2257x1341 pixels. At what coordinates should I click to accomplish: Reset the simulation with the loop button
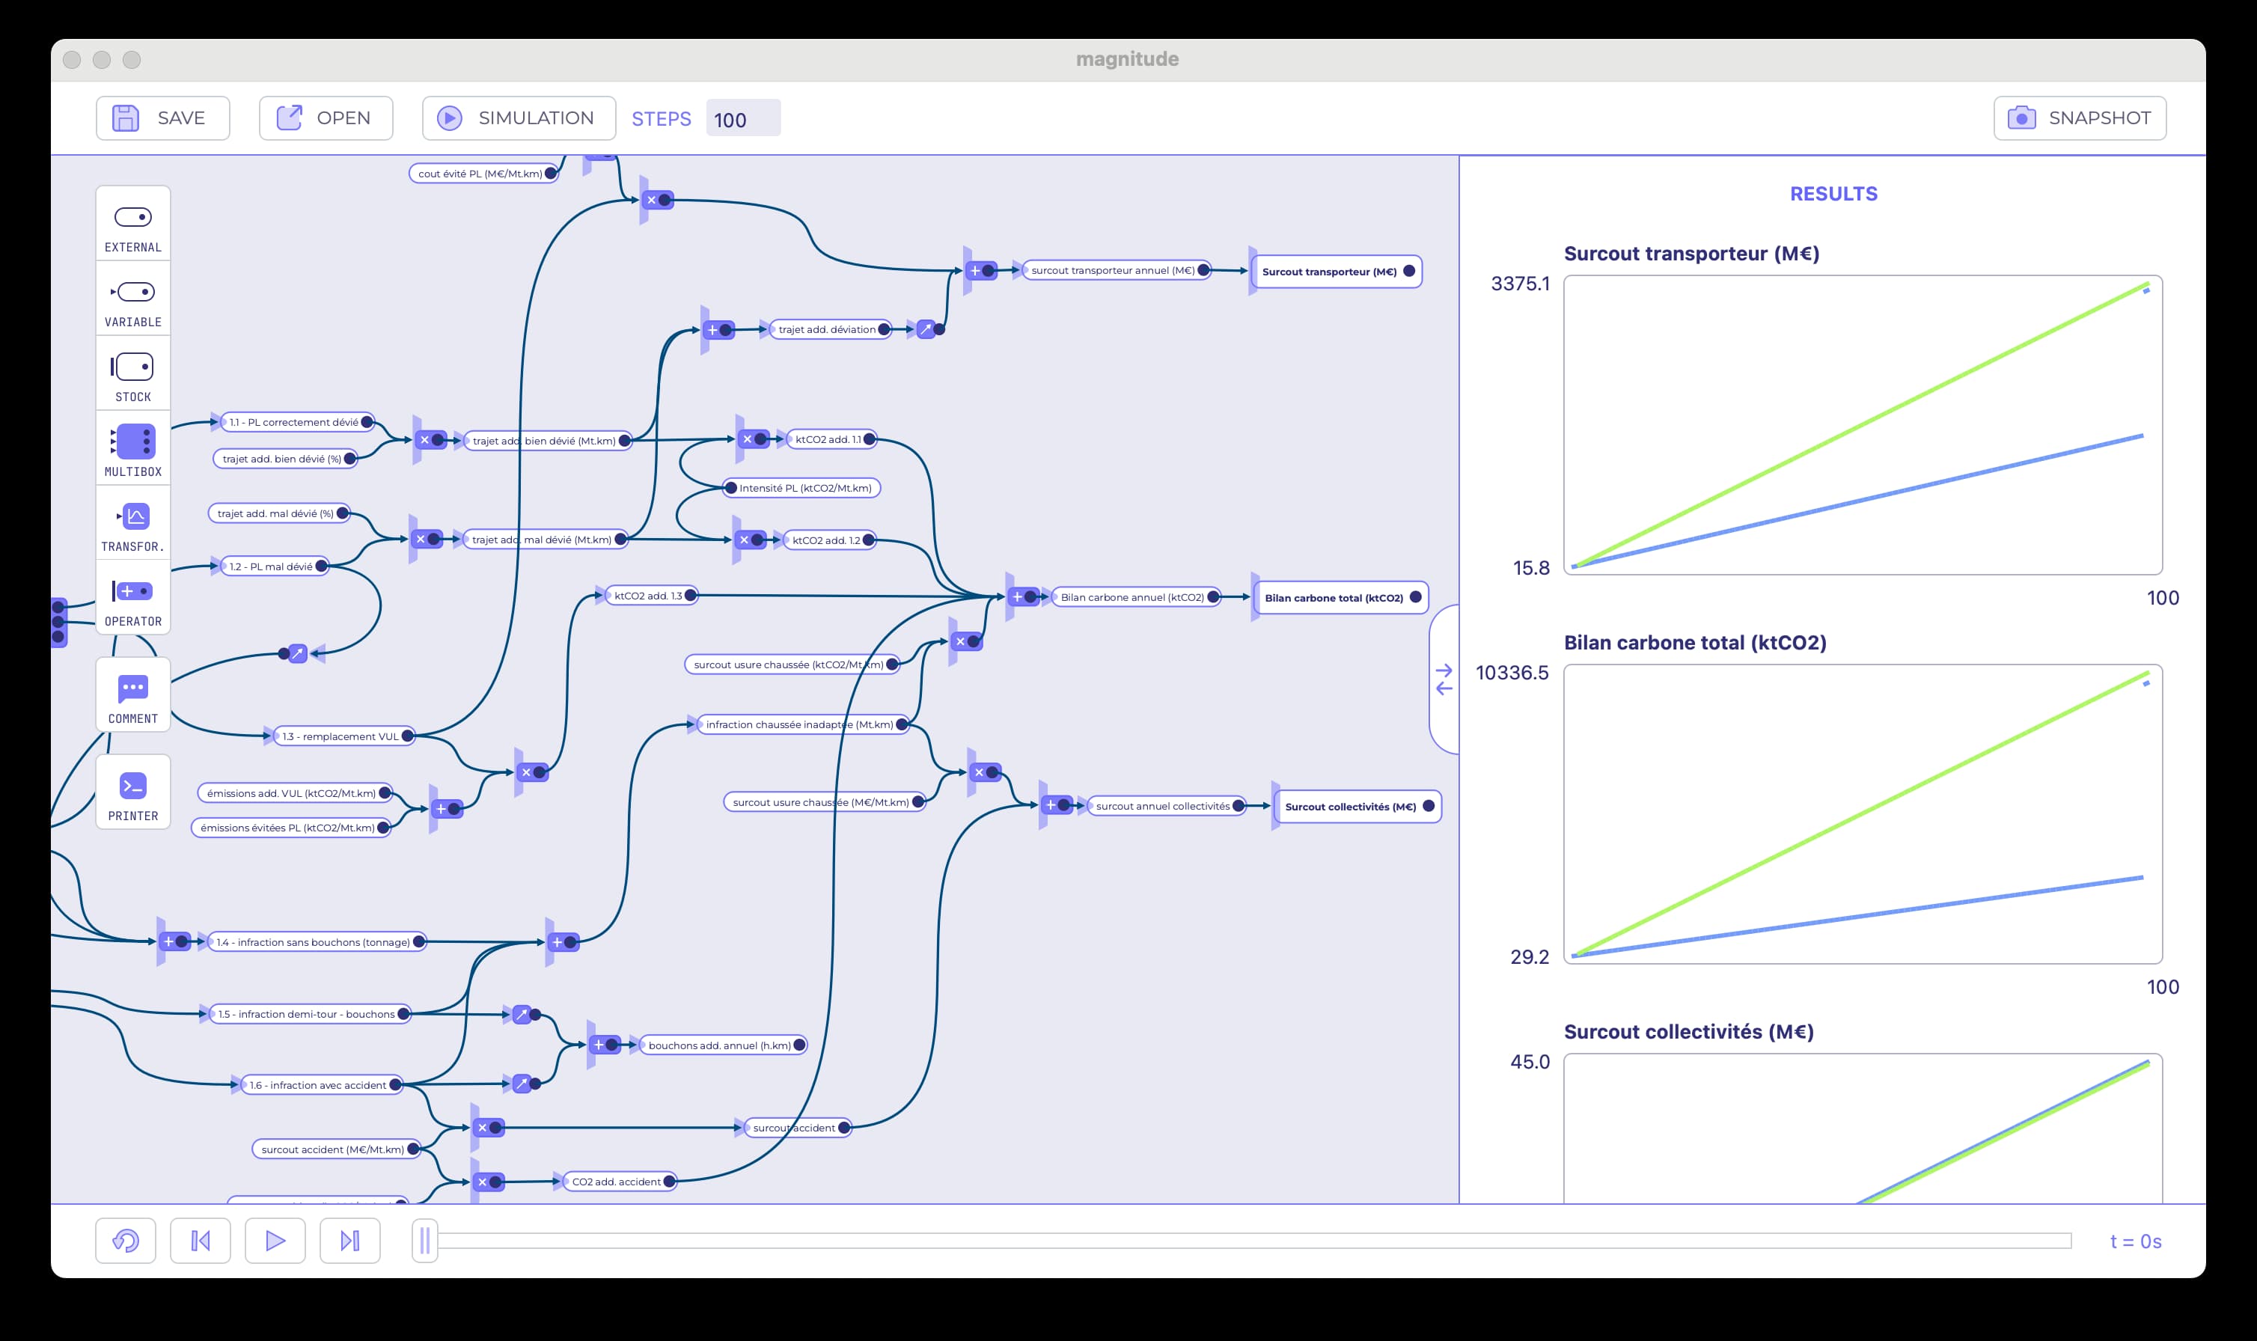tap(126, 1241)
